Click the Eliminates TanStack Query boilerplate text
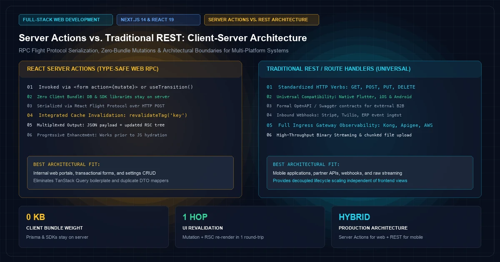This screenshot has width=500, height=262. pos(101,180)
